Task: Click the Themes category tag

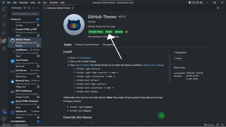Action: (x=178, y=58)
